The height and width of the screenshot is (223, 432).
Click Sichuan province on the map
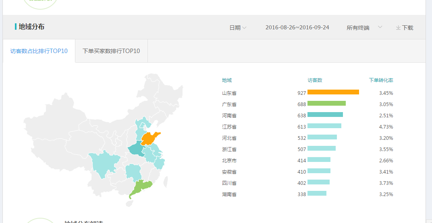pyautogui.click(x=103, y=164)
